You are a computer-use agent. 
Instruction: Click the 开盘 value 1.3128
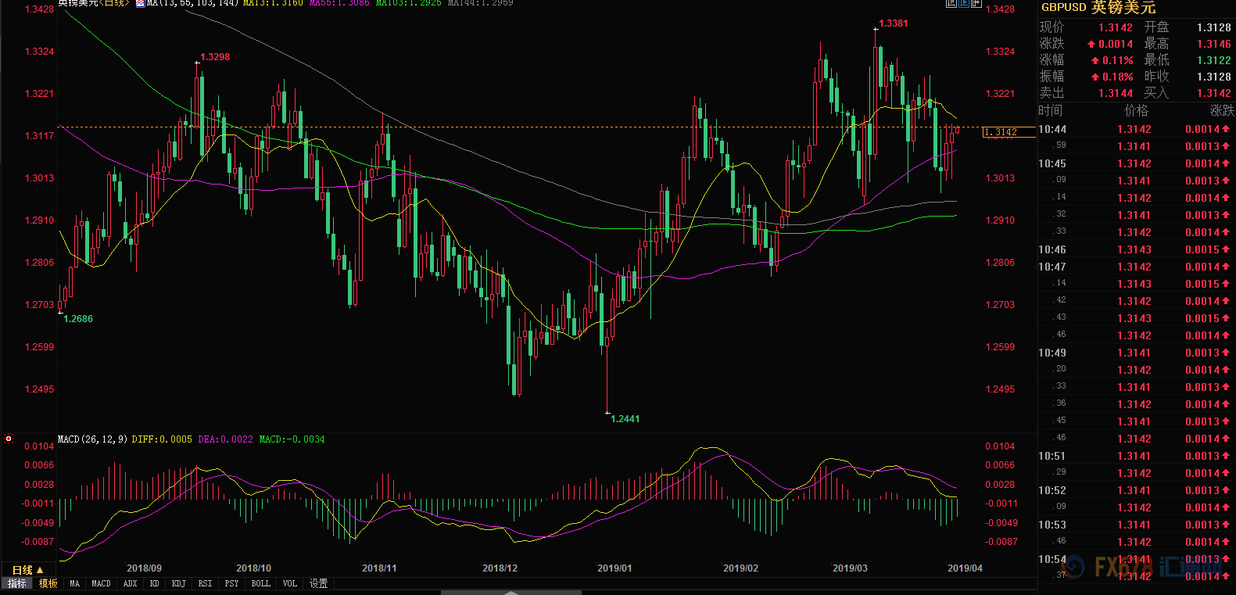point(1213,27)
